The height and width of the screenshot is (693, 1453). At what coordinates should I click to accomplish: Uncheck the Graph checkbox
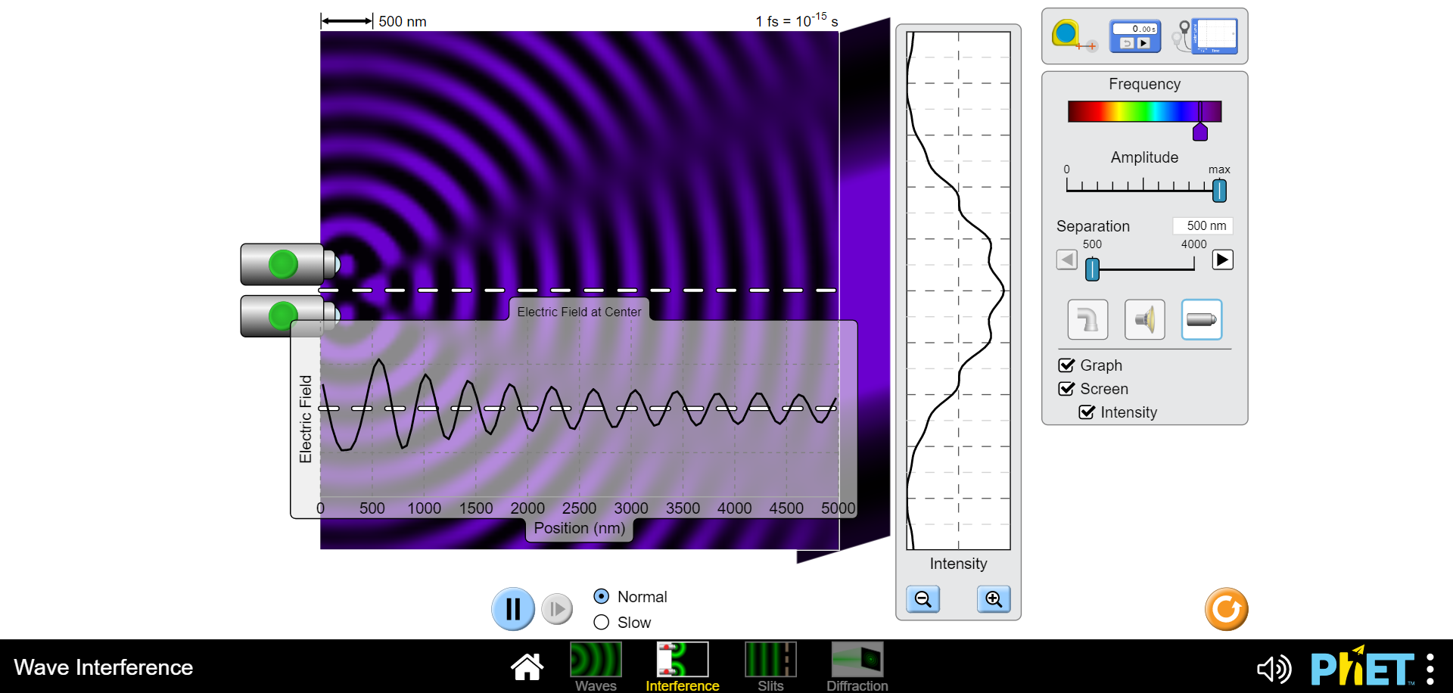[x=1067, y=365]
